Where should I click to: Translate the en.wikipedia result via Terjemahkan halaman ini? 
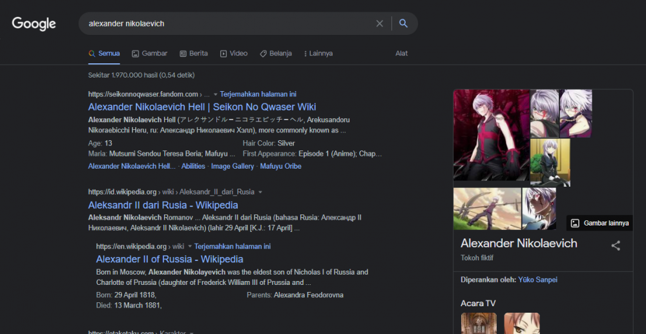click(x=233, y=247)
